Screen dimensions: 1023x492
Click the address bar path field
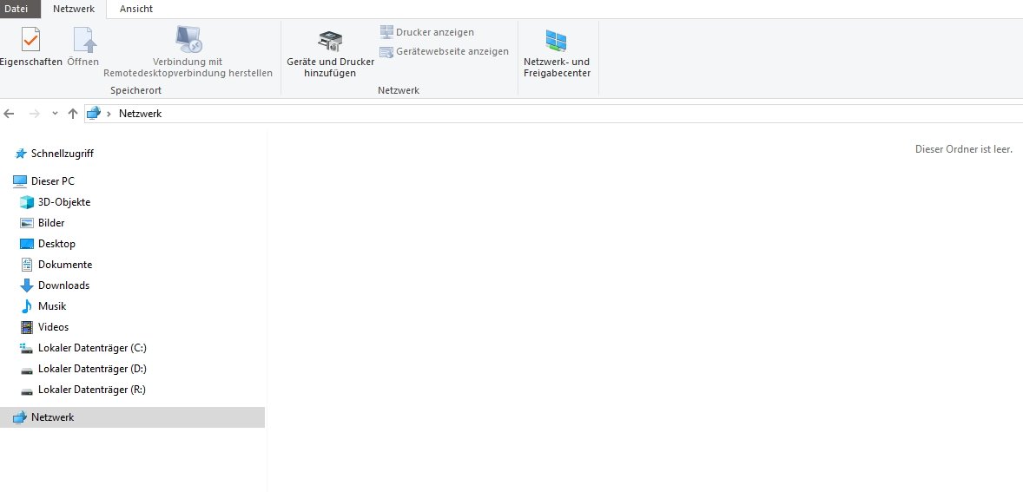point(554,114)
